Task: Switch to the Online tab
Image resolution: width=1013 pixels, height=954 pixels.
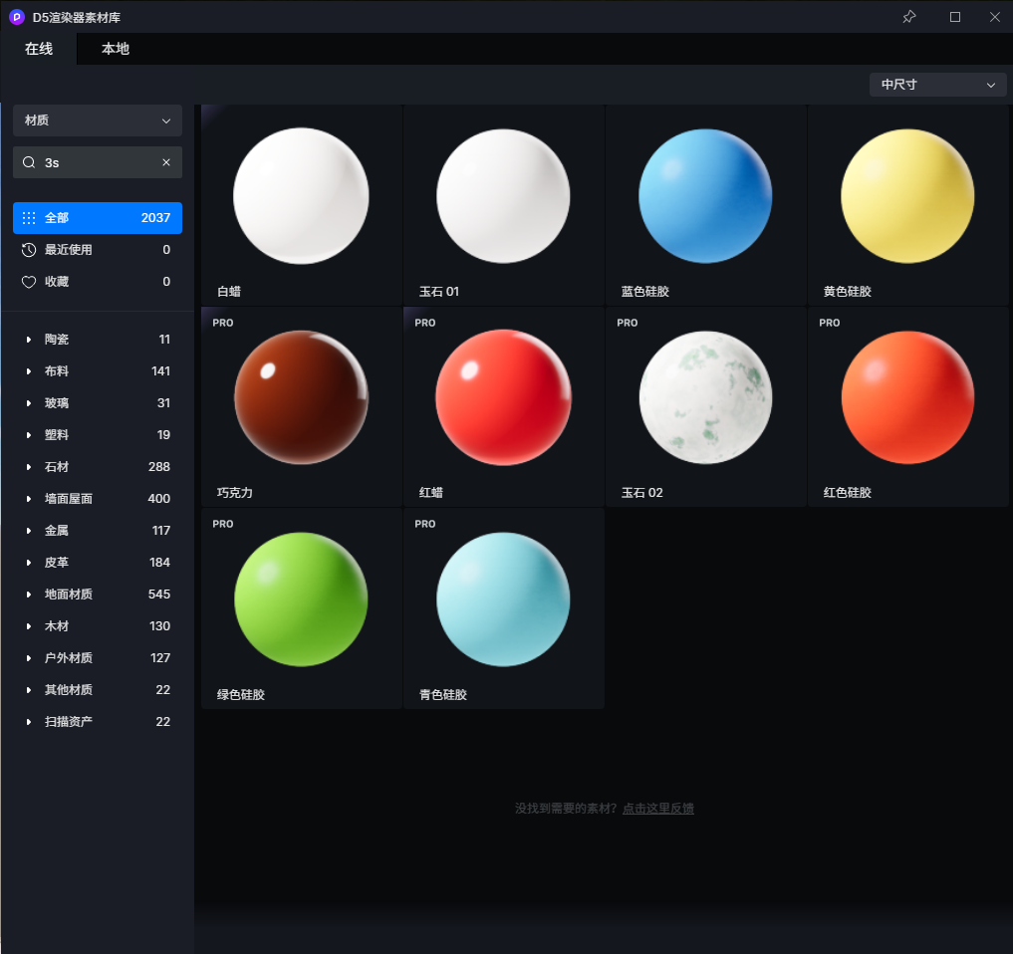Action: point(39,49)
